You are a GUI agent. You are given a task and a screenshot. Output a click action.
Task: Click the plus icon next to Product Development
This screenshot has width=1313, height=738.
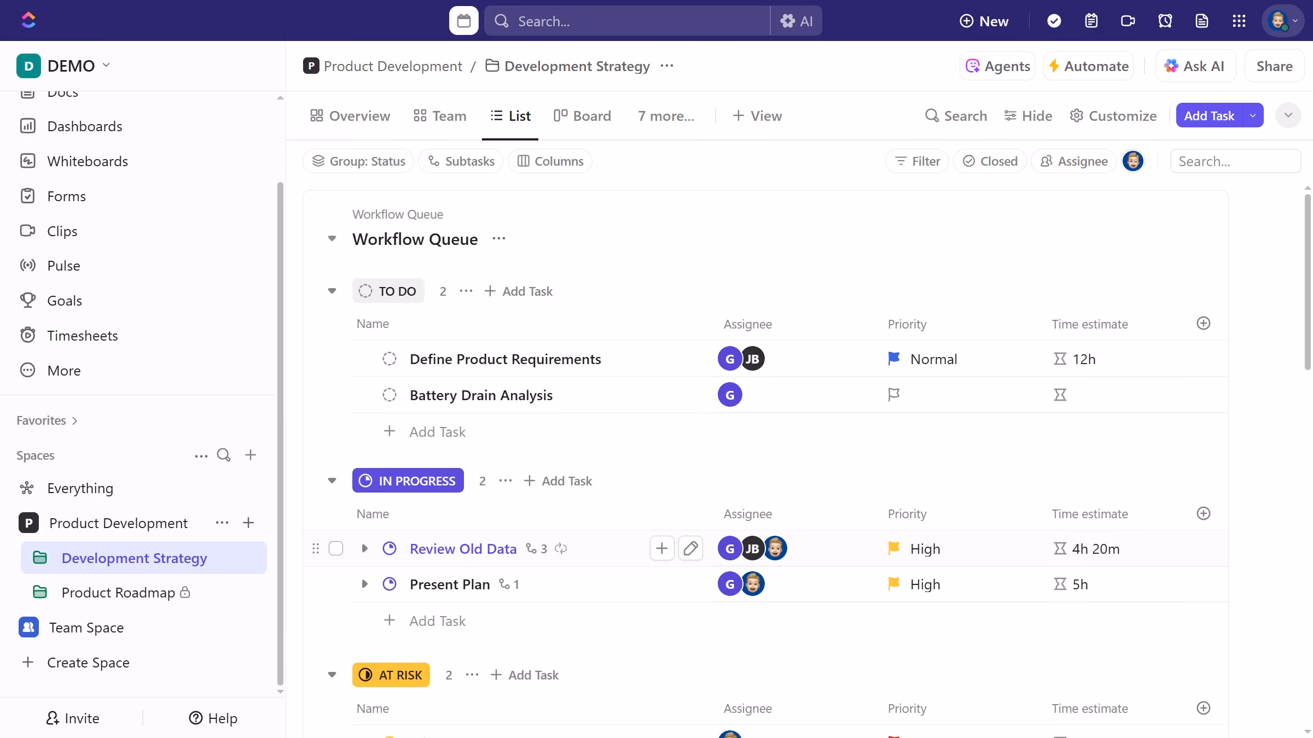[248, 523]
